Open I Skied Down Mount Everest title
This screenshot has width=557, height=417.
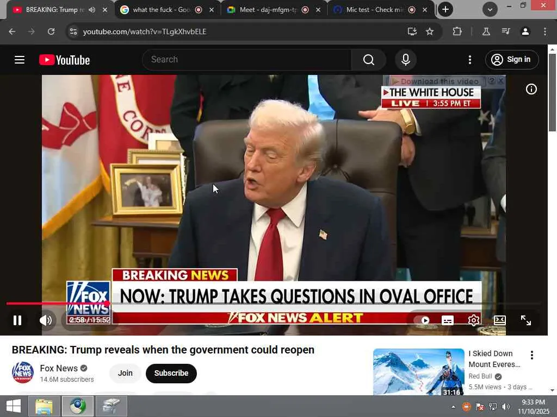(494, 359)
